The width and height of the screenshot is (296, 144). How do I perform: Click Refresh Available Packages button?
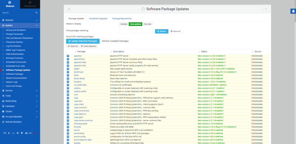(x=115, y=41)
